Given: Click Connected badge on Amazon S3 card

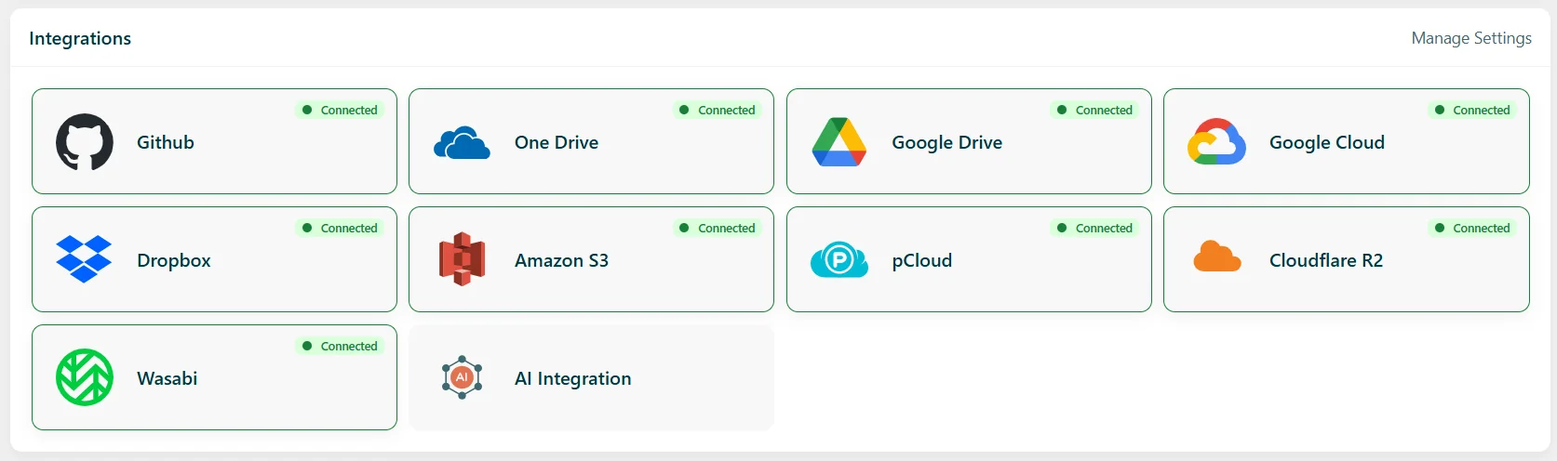Looking at the screenshot, I should [x=717, y=228].
